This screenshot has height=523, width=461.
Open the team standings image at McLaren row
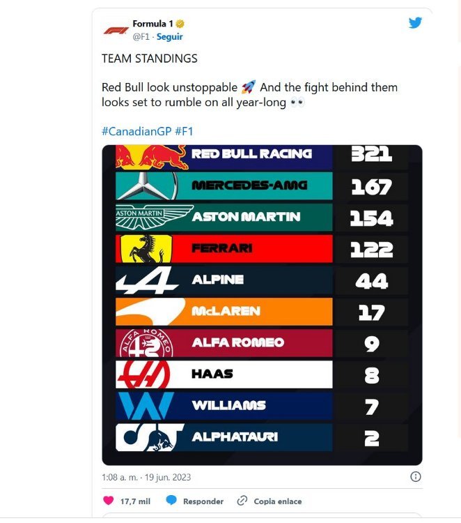click(x=262, y=312)
